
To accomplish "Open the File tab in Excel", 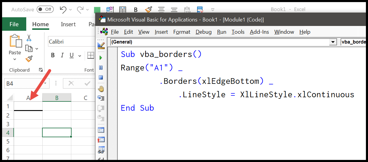I will point(14,24).
